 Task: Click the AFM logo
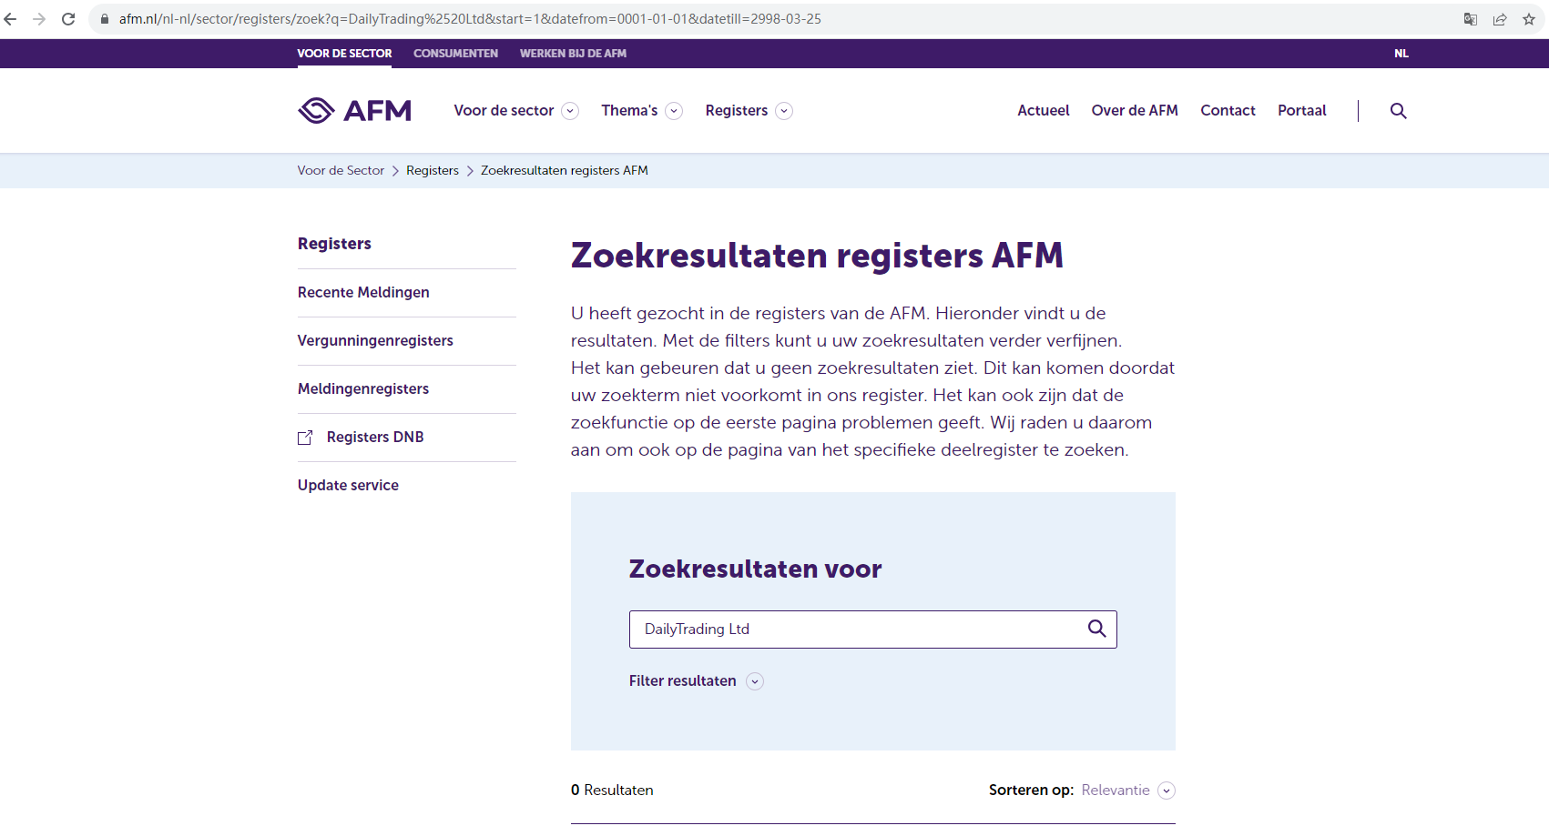click(x=354, y=111)
